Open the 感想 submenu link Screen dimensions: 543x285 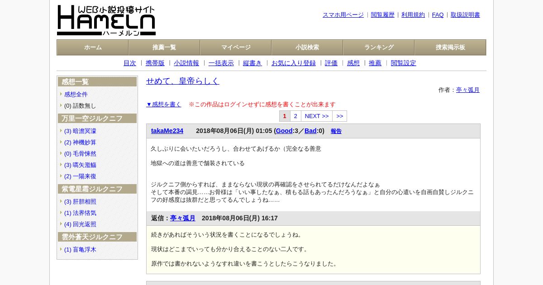tap(353, 63)
